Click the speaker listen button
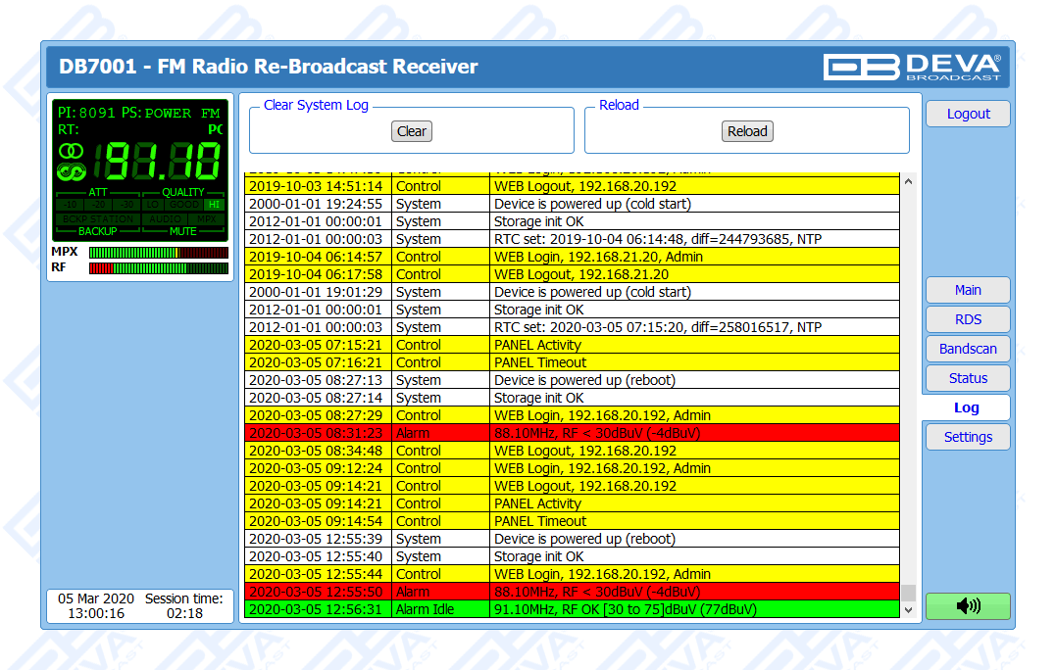 967,606
